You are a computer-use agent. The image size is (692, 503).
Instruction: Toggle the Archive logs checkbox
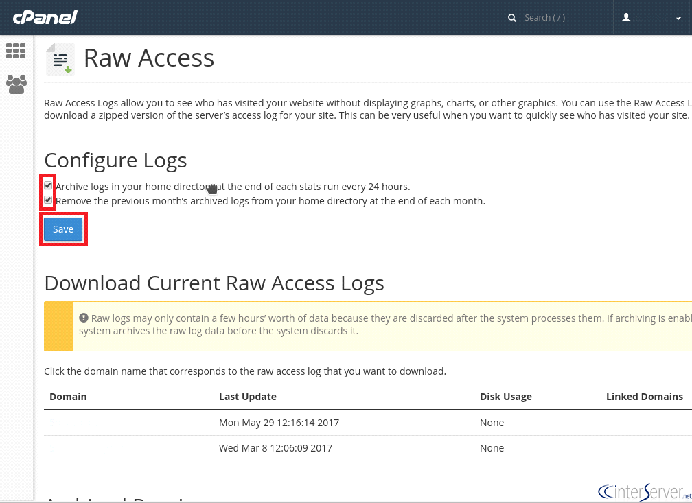tap(48, 186)
